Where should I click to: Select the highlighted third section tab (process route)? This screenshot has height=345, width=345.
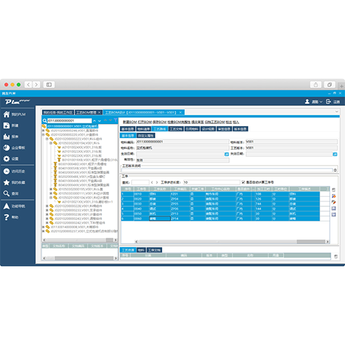pyautogui.click(x=160, y=129)
